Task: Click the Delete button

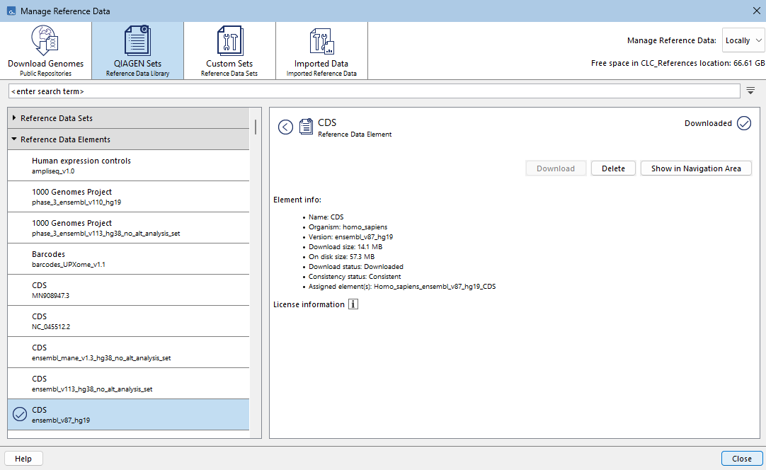Action: (613, 168)
